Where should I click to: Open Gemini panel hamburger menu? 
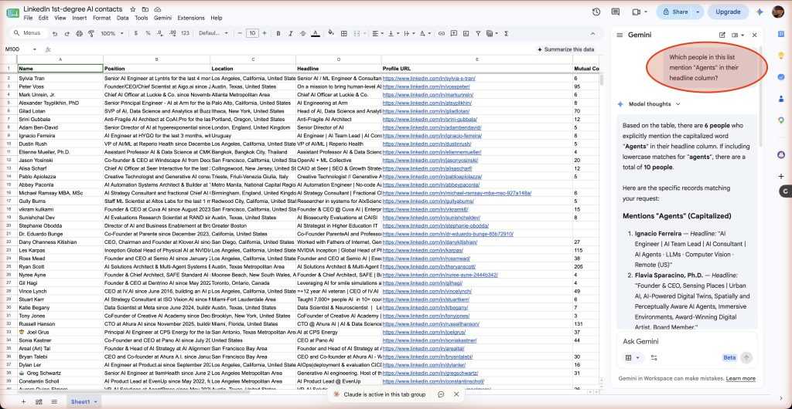[620, 35]
